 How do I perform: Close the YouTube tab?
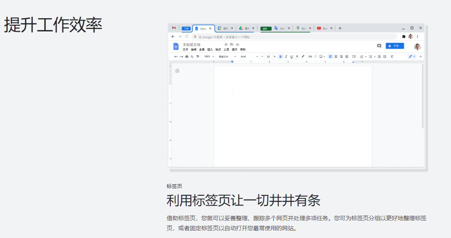[x=331, y=28]
